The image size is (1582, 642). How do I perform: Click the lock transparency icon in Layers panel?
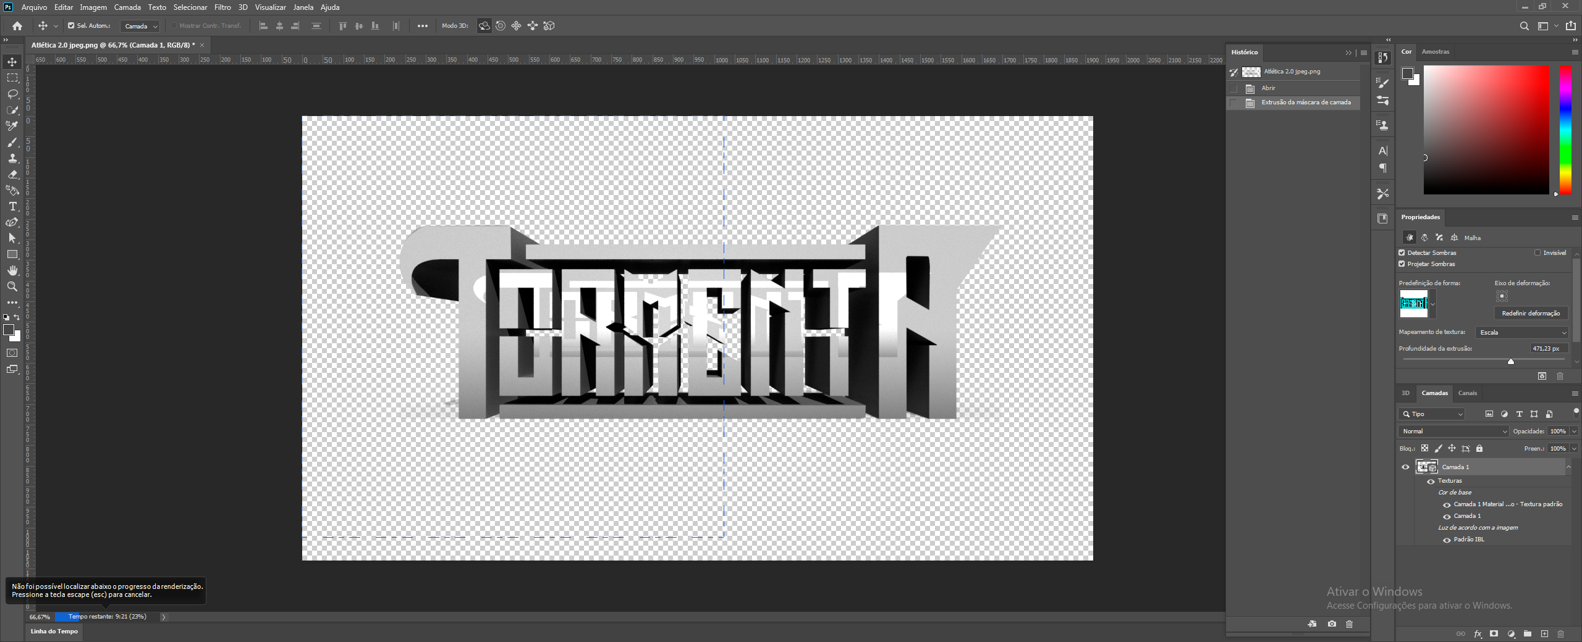1424,449
